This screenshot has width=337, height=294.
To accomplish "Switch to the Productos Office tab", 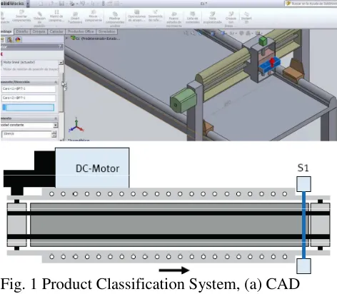I will pyautogui.click(x=81, y=31).
